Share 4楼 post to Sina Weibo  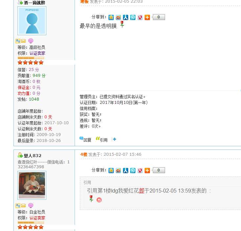tap(118, 171)
